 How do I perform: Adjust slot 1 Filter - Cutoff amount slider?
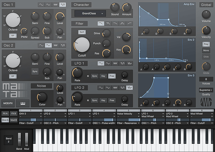31,120
